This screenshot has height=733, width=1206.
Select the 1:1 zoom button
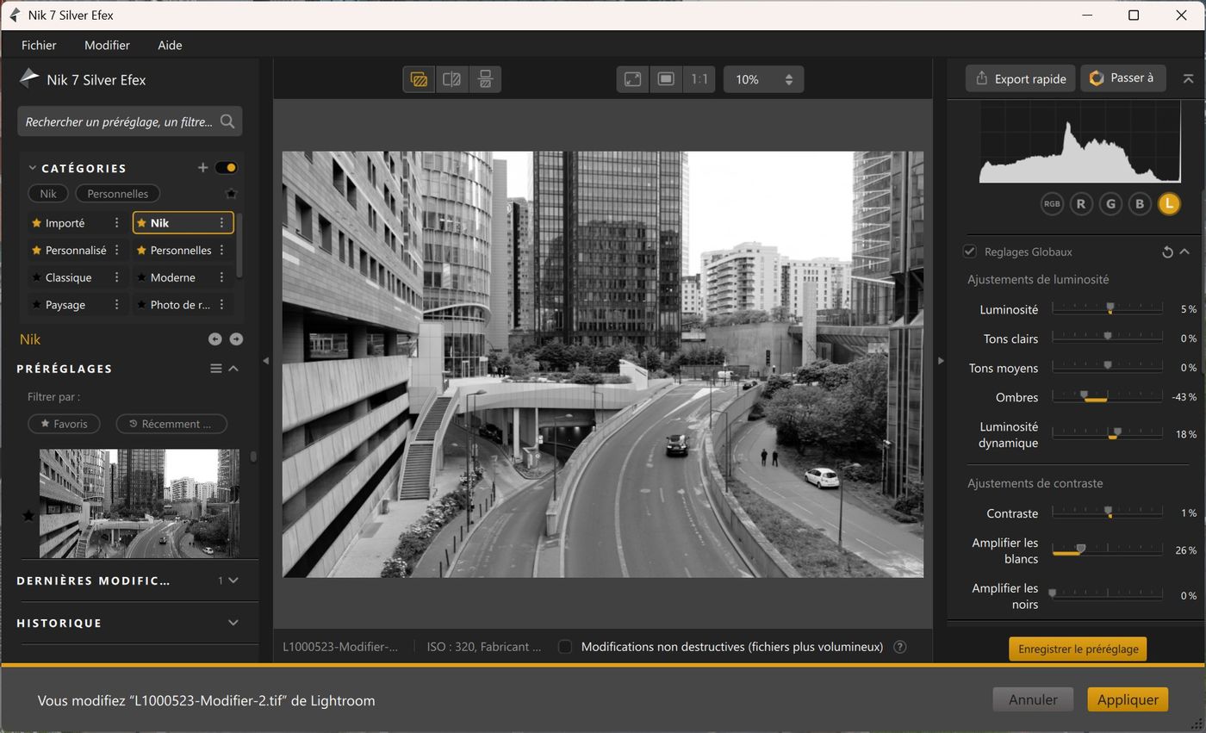point(699,79)
